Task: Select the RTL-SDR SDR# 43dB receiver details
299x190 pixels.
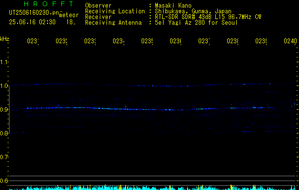Action: pyautogui.click(x=208, y=17)
